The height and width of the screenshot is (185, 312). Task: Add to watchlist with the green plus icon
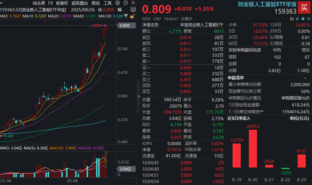coord(309,18)
